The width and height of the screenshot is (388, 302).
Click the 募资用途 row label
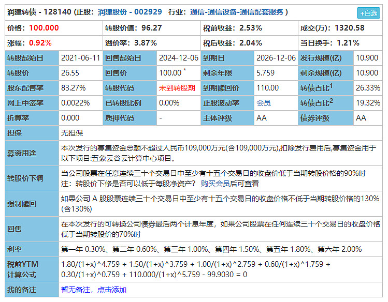coord(32,153)
